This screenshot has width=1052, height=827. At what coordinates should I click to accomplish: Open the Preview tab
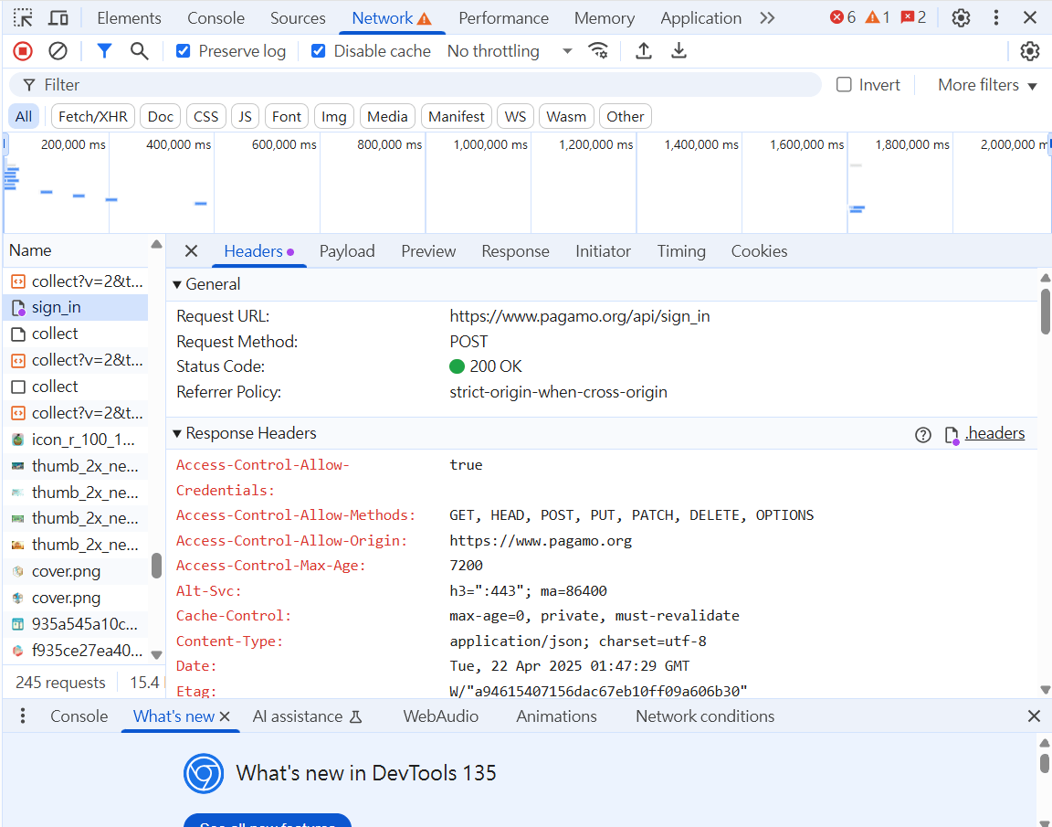pos(428,251)
